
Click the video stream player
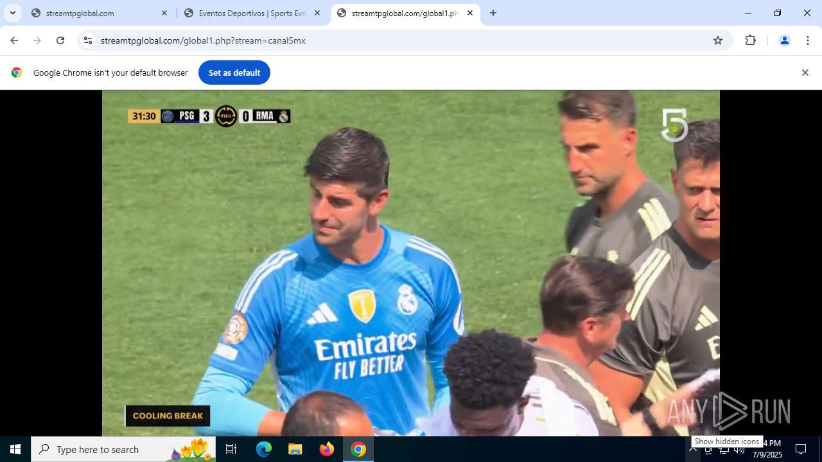(411, 263)
